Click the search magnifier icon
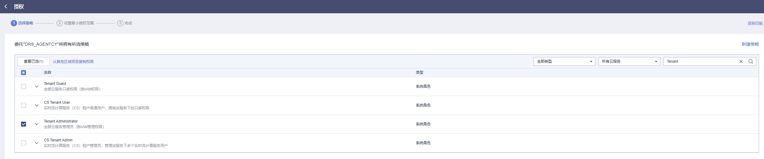This screenshot has height=159, width=764. (x=751, y=61)
